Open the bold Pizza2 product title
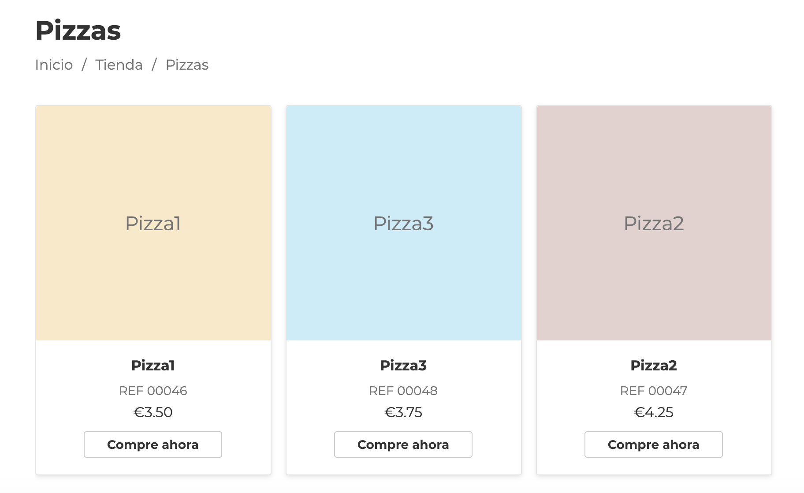Screen dimensions: 804x493 tap(654, 365)
